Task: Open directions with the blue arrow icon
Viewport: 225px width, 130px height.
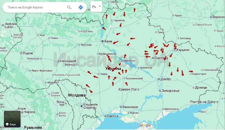Action: (81, 7)
